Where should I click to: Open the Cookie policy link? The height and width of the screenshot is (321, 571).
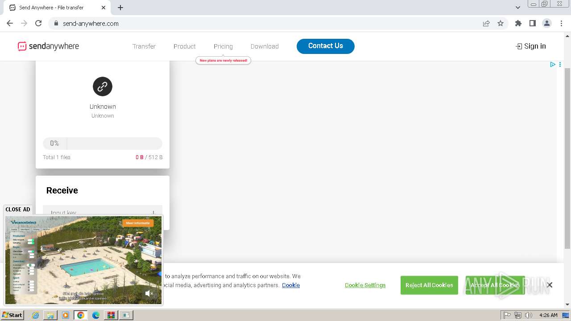(291, 285)
